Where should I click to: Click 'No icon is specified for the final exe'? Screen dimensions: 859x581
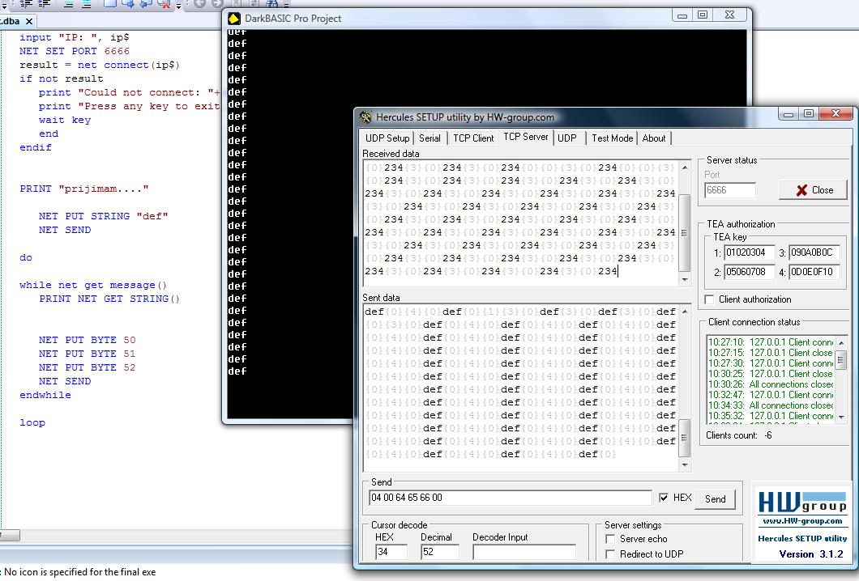pos(80,572)
